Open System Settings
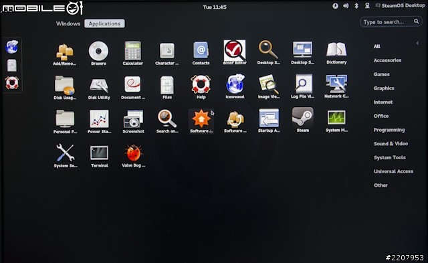Viewport: 428px width, 263px height. point(66,156)
